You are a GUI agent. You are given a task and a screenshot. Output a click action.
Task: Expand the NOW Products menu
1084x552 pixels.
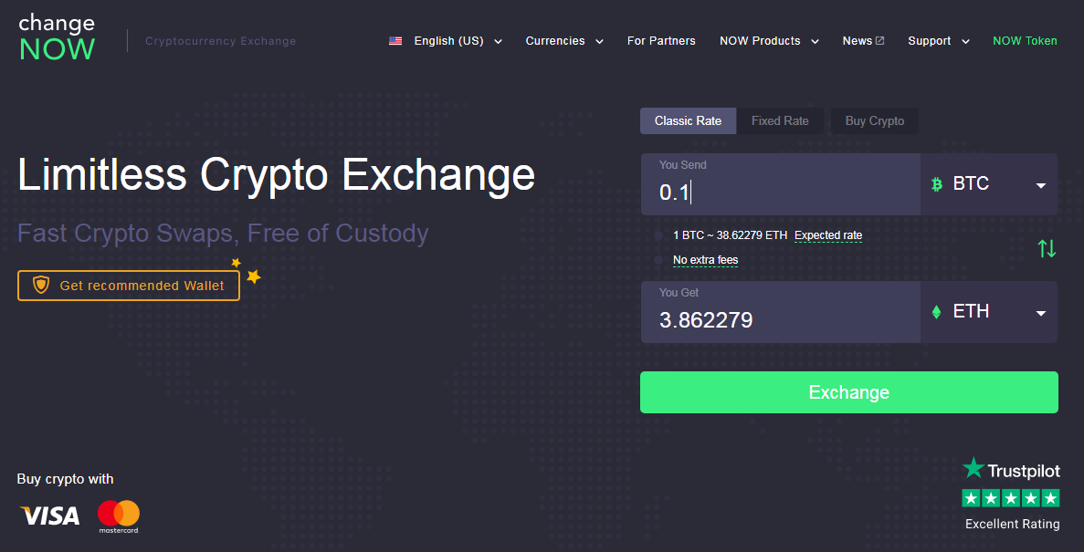pyautogui.click(x=769, y=41)
